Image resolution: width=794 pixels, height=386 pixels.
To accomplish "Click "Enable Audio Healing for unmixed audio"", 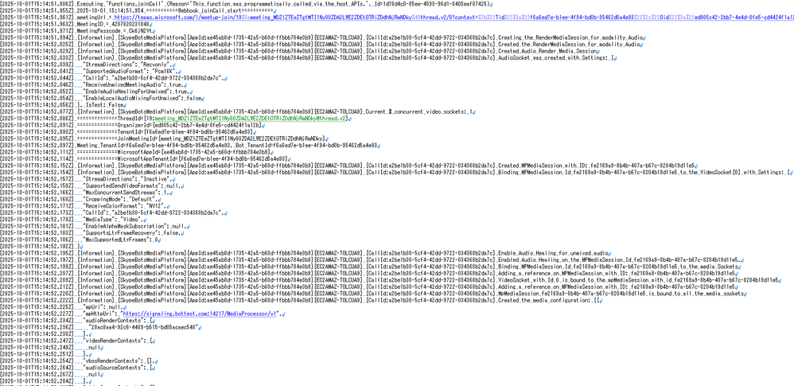I will pyautogui.click(x=554, y=252).
